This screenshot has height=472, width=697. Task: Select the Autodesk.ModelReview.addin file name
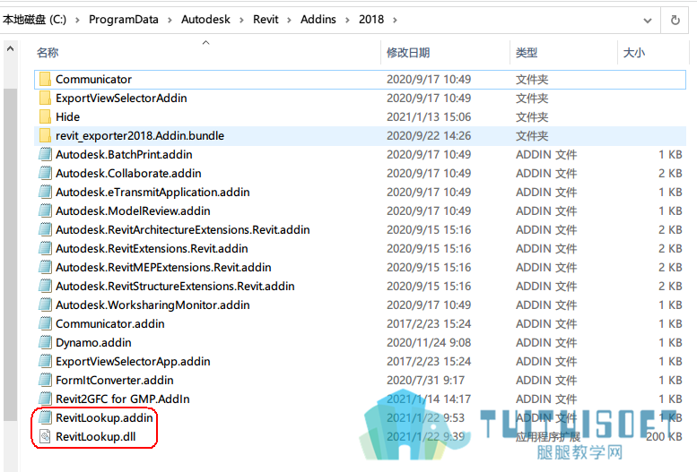133,210
